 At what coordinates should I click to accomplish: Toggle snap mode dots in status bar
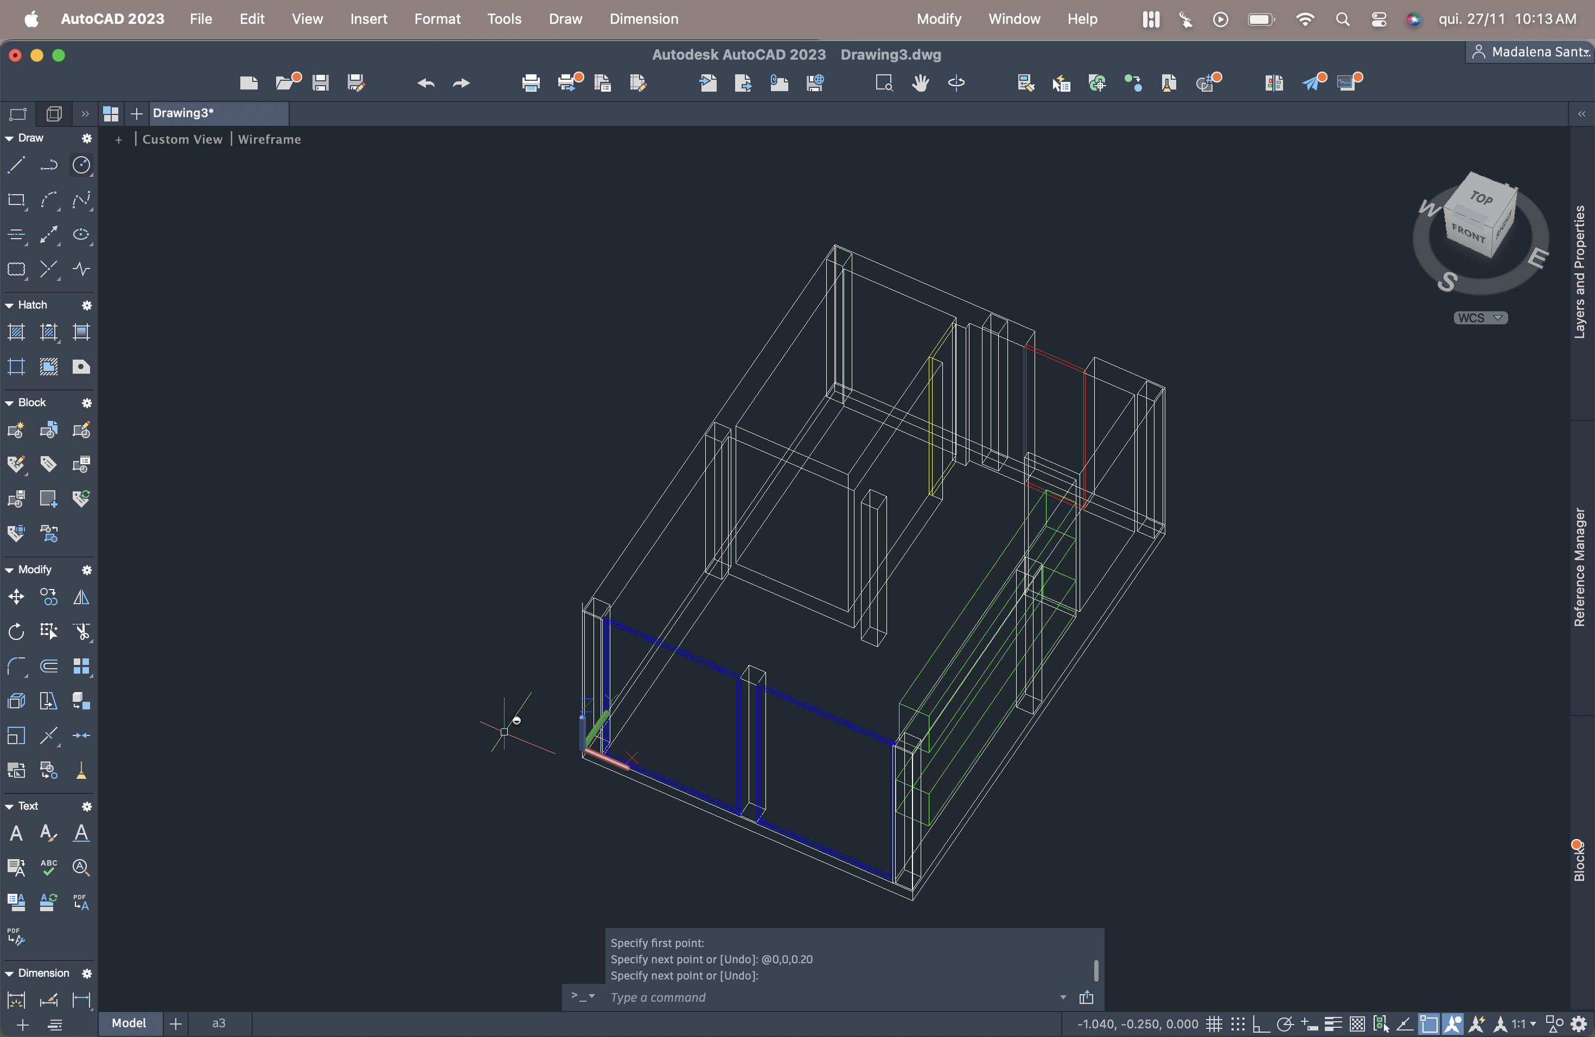pyautogui.click(x=1237, y=1023)
